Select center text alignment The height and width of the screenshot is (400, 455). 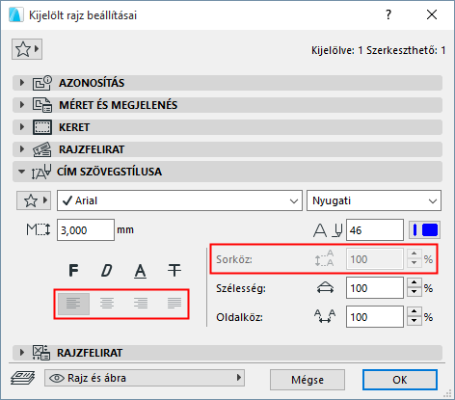(107, 304)
